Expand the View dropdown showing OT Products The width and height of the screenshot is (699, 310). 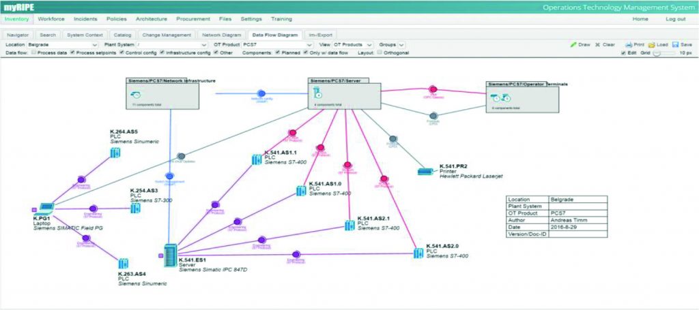coord(352,44)
